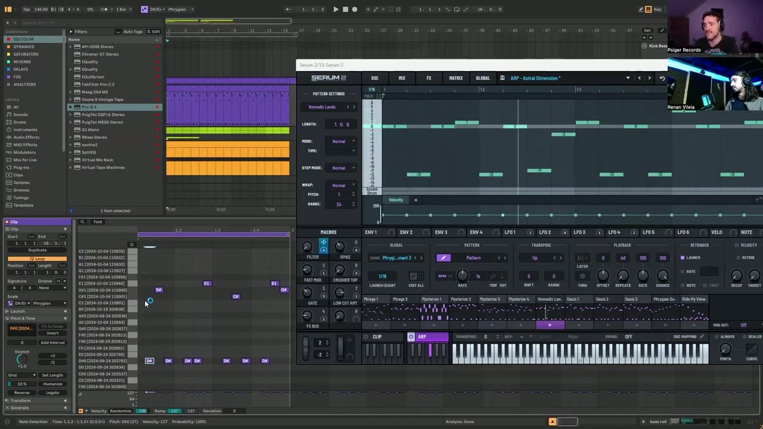763x429 pixels.
Task: Switch to the Serum GLOBAL tab
Action: pyautogui.click(x=483, y=78)
